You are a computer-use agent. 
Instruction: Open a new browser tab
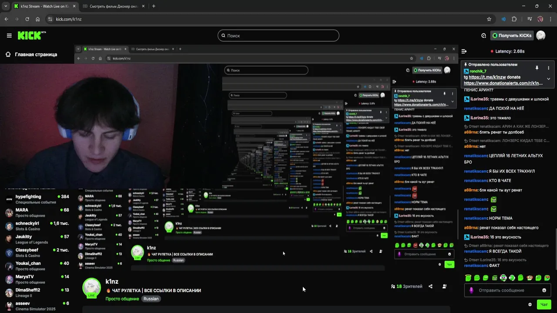coord(154,6)
